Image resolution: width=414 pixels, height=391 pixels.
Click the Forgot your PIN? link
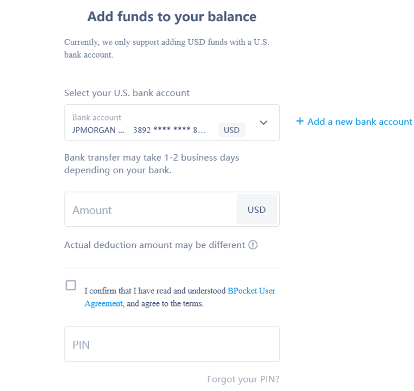point(243,379)
